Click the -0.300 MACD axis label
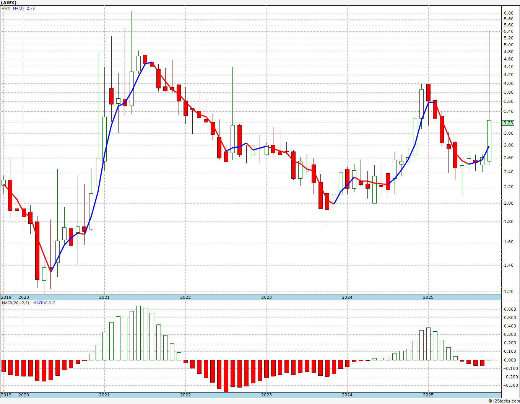Viewport: 520px width, 404px height. pyautogui.click(x=509, y=385)
